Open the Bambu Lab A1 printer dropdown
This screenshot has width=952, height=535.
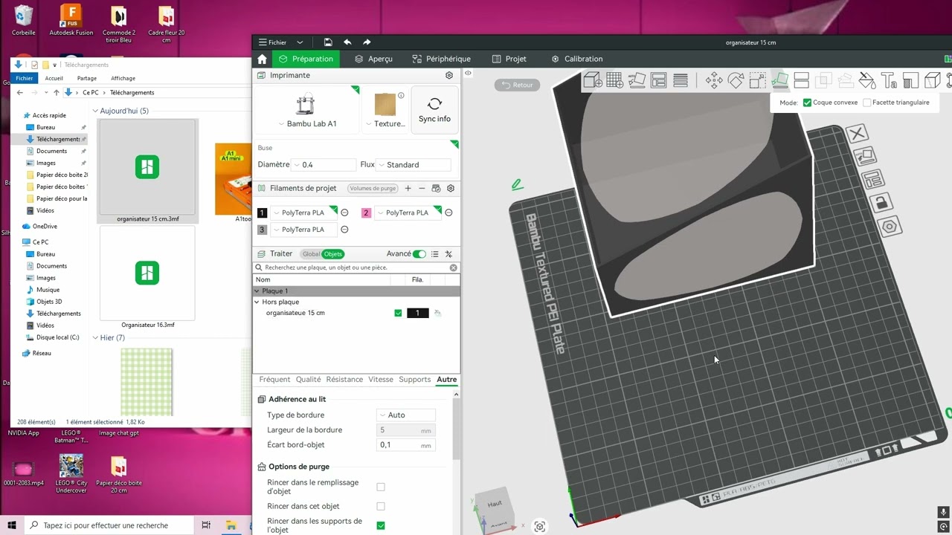(x=306, y=124)
